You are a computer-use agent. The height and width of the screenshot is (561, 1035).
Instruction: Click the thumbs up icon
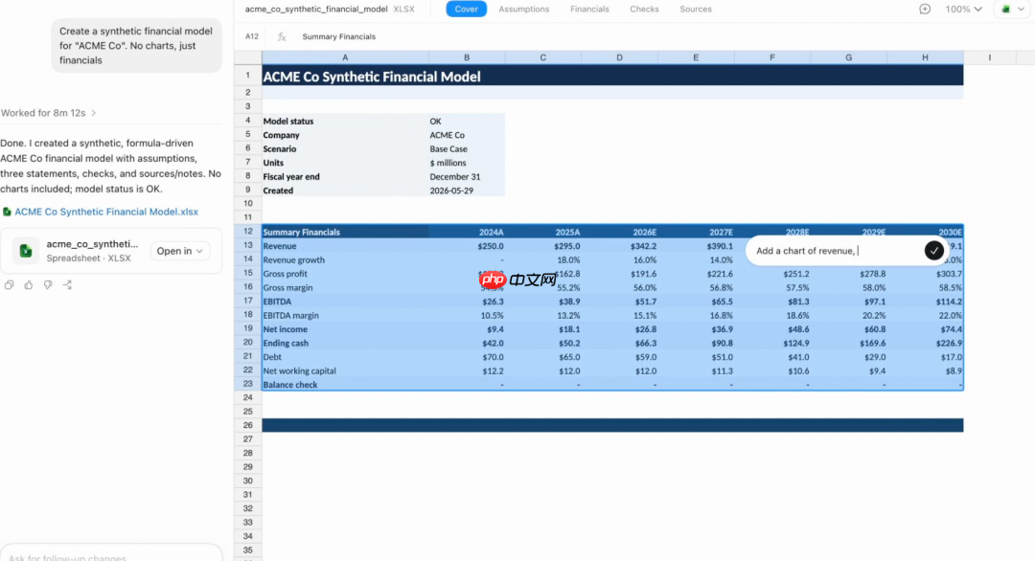pyautogui.click(x=29, y=284)
